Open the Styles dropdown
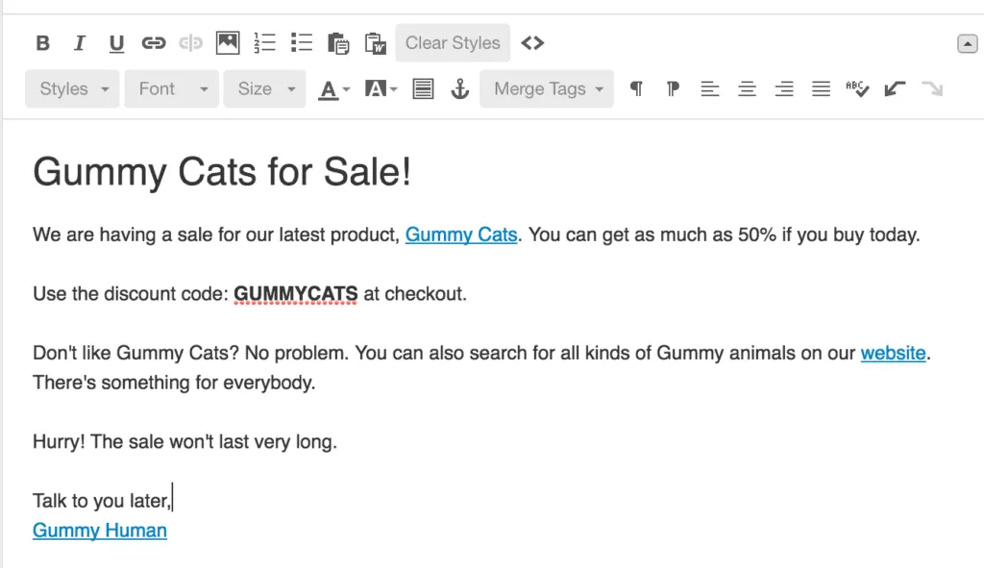Image resolution: width=984 pixels, height=568 pixels. coord(71,88)
